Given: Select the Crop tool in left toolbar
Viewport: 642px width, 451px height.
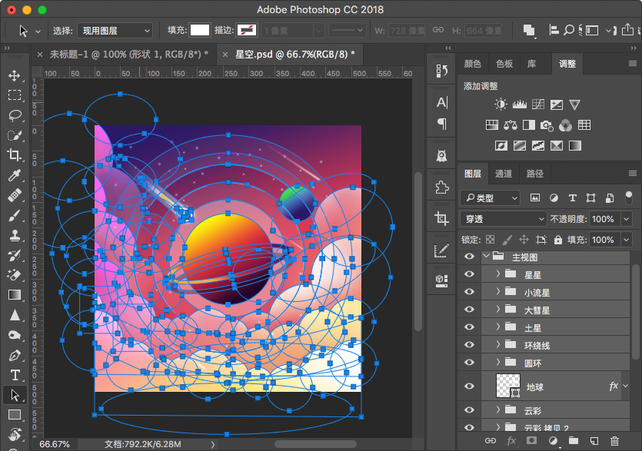Looking at the screenshot, I should click(x=15, y=154).
